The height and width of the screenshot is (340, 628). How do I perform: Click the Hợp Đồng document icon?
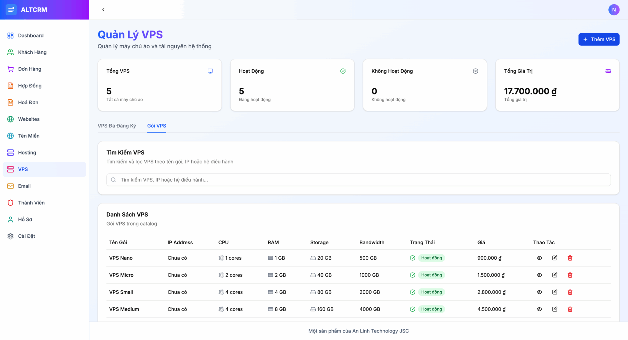pos(10,86)
